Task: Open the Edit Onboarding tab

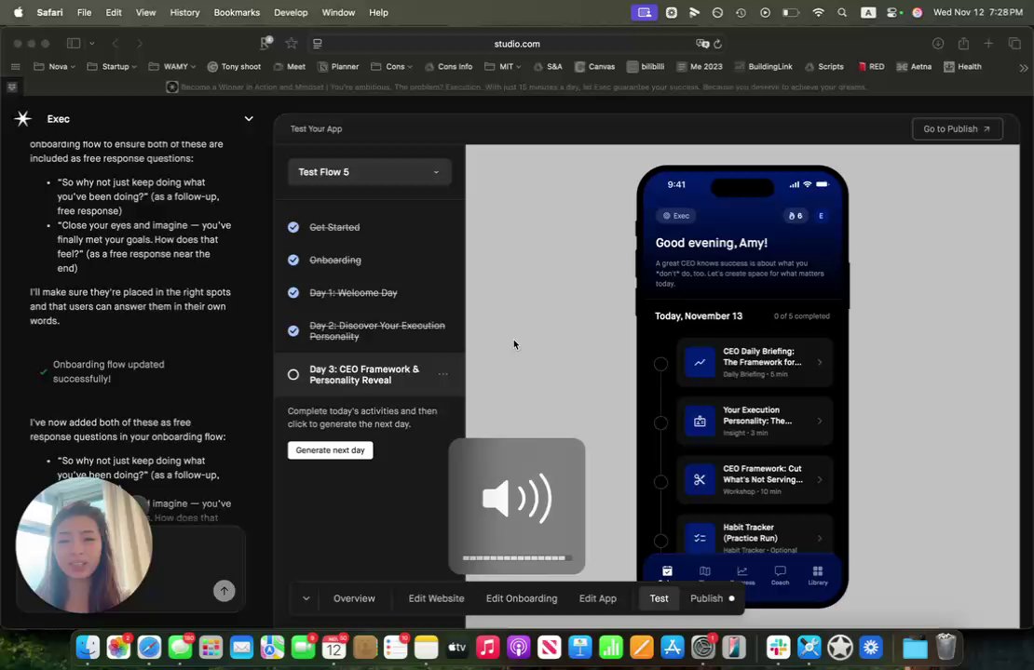Action: 522,598
